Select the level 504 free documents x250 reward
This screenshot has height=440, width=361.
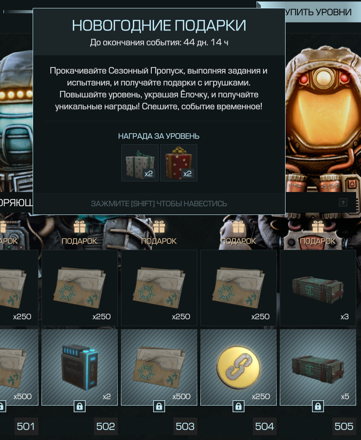(x=238, y=288)
